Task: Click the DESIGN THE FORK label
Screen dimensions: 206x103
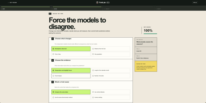Action: point(58,14)
